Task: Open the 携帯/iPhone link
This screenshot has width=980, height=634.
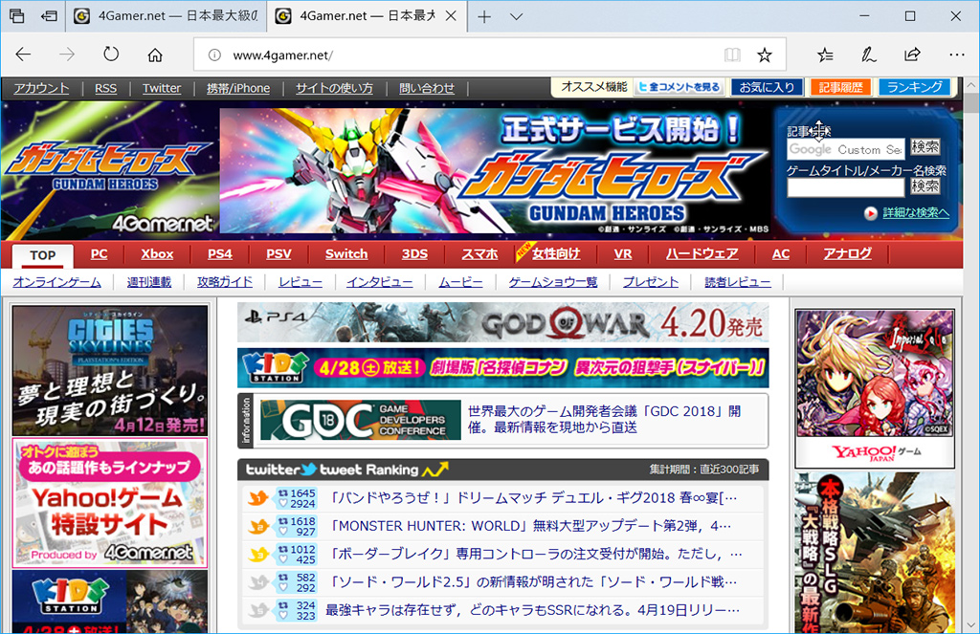Action: point(238,88)
